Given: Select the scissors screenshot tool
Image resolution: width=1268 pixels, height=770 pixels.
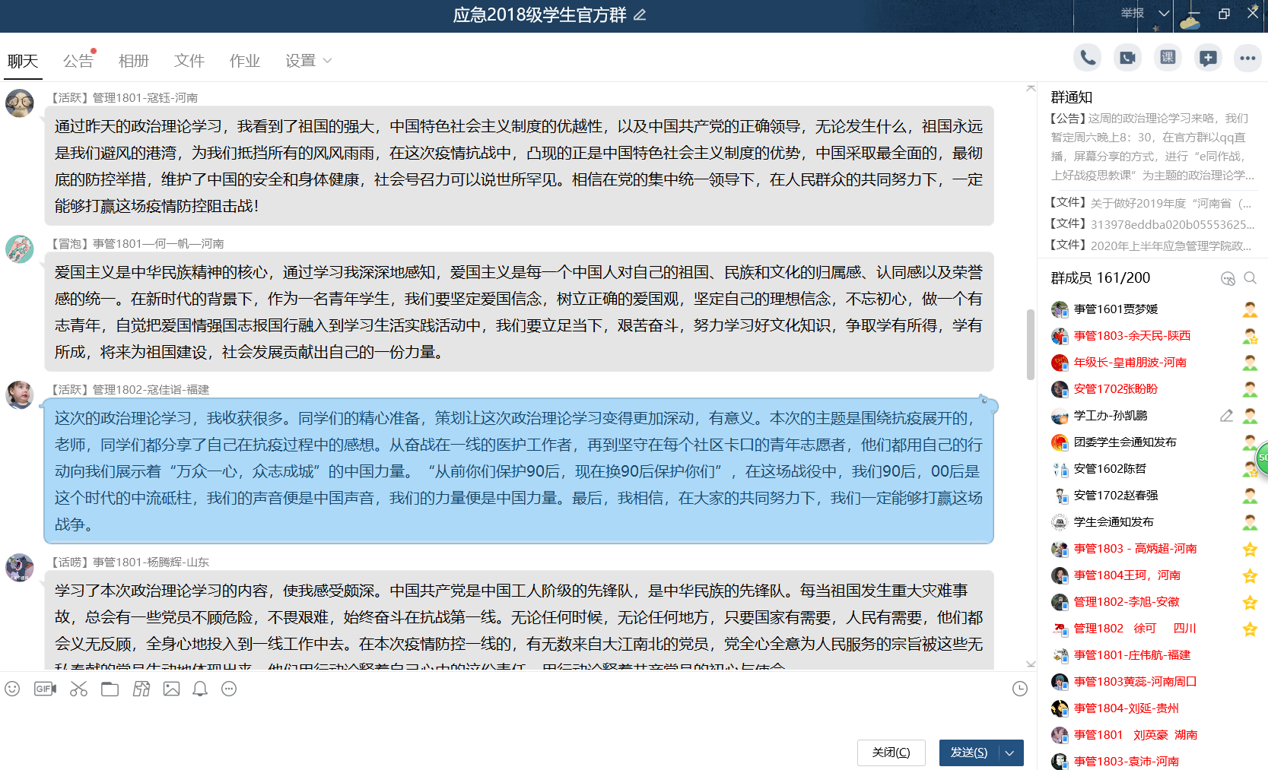Looking at the screenshot, I should [78, 689].
